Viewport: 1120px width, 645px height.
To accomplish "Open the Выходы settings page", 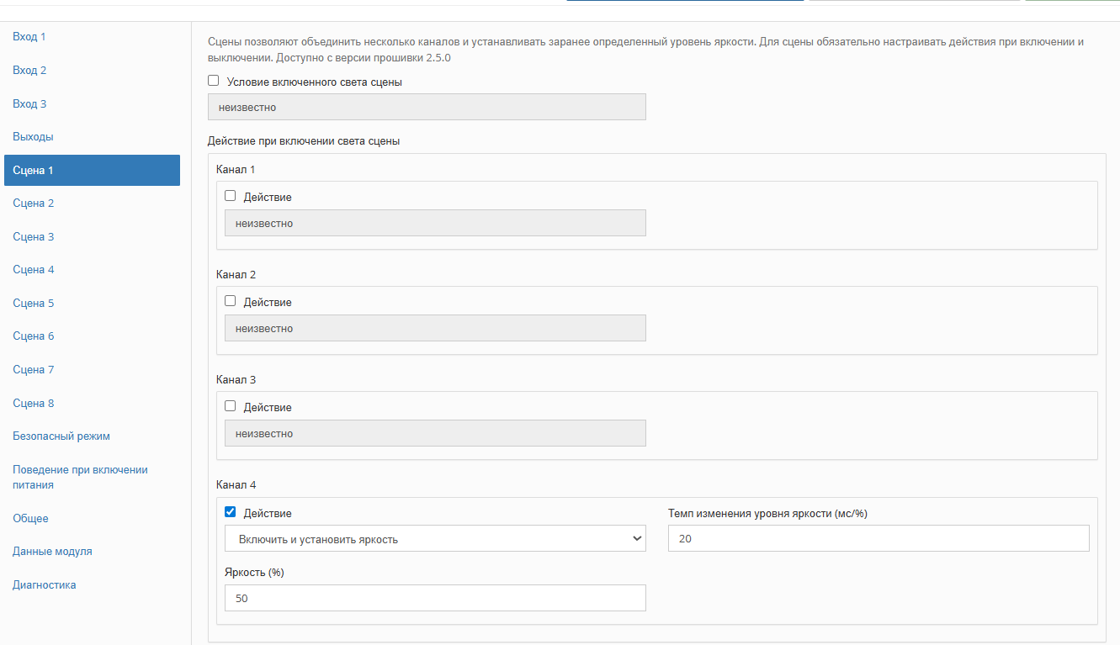I will click(x=34, y=136).
